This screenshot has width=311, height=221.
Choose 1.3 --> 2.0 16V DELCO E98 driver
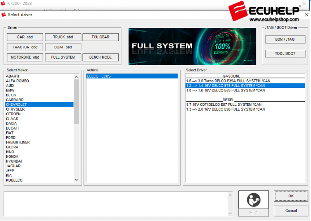coord(245,109)
